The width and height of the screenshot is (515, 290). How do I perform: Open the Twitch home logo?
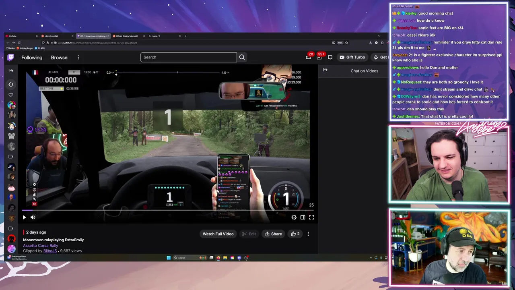click(11, 58)
